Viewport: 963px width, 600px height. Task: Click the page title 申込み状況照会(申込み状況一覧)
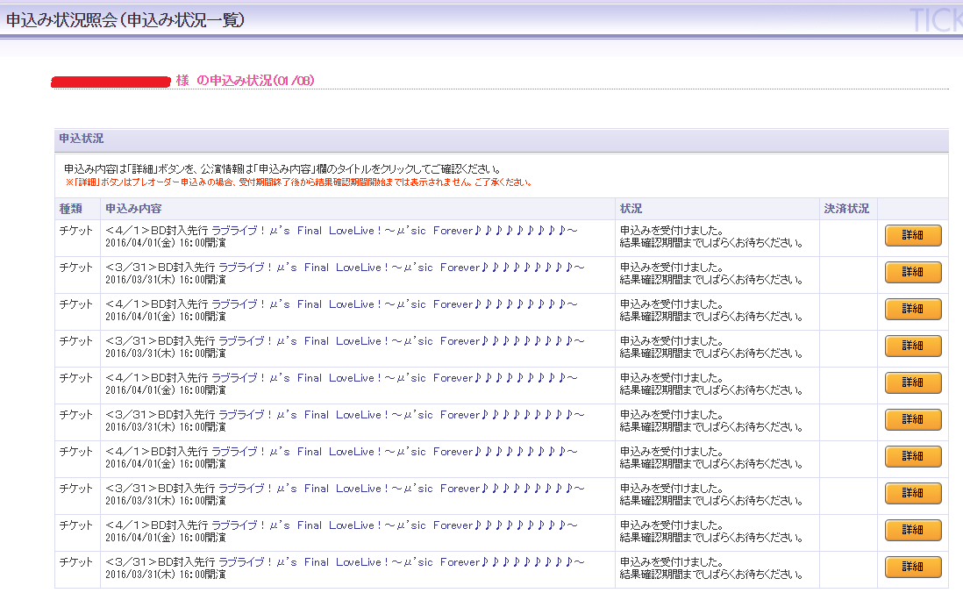[125, 20]
